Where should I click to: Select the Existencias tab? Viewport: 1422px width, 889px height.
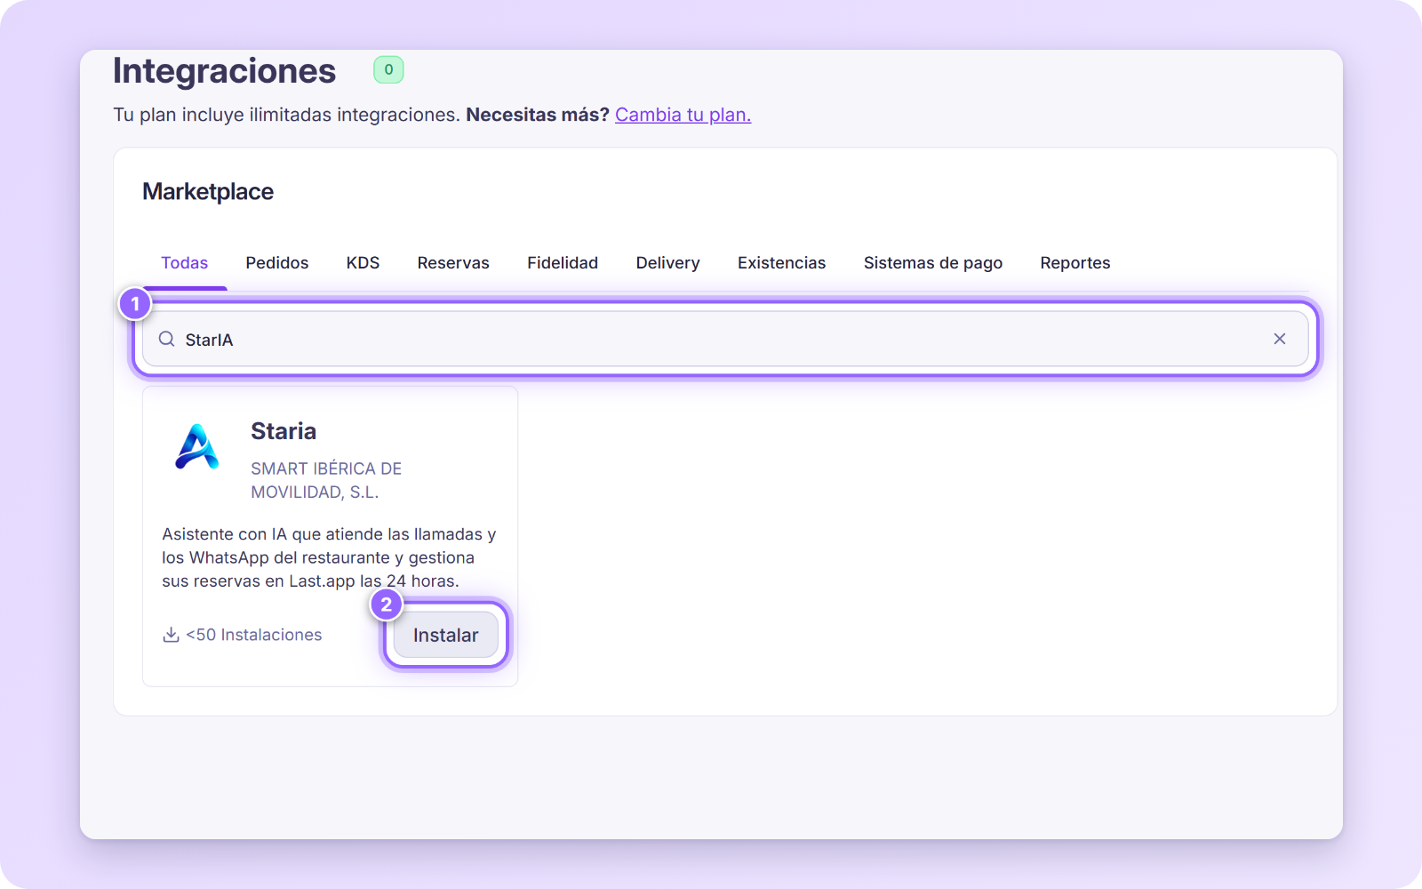781,263
